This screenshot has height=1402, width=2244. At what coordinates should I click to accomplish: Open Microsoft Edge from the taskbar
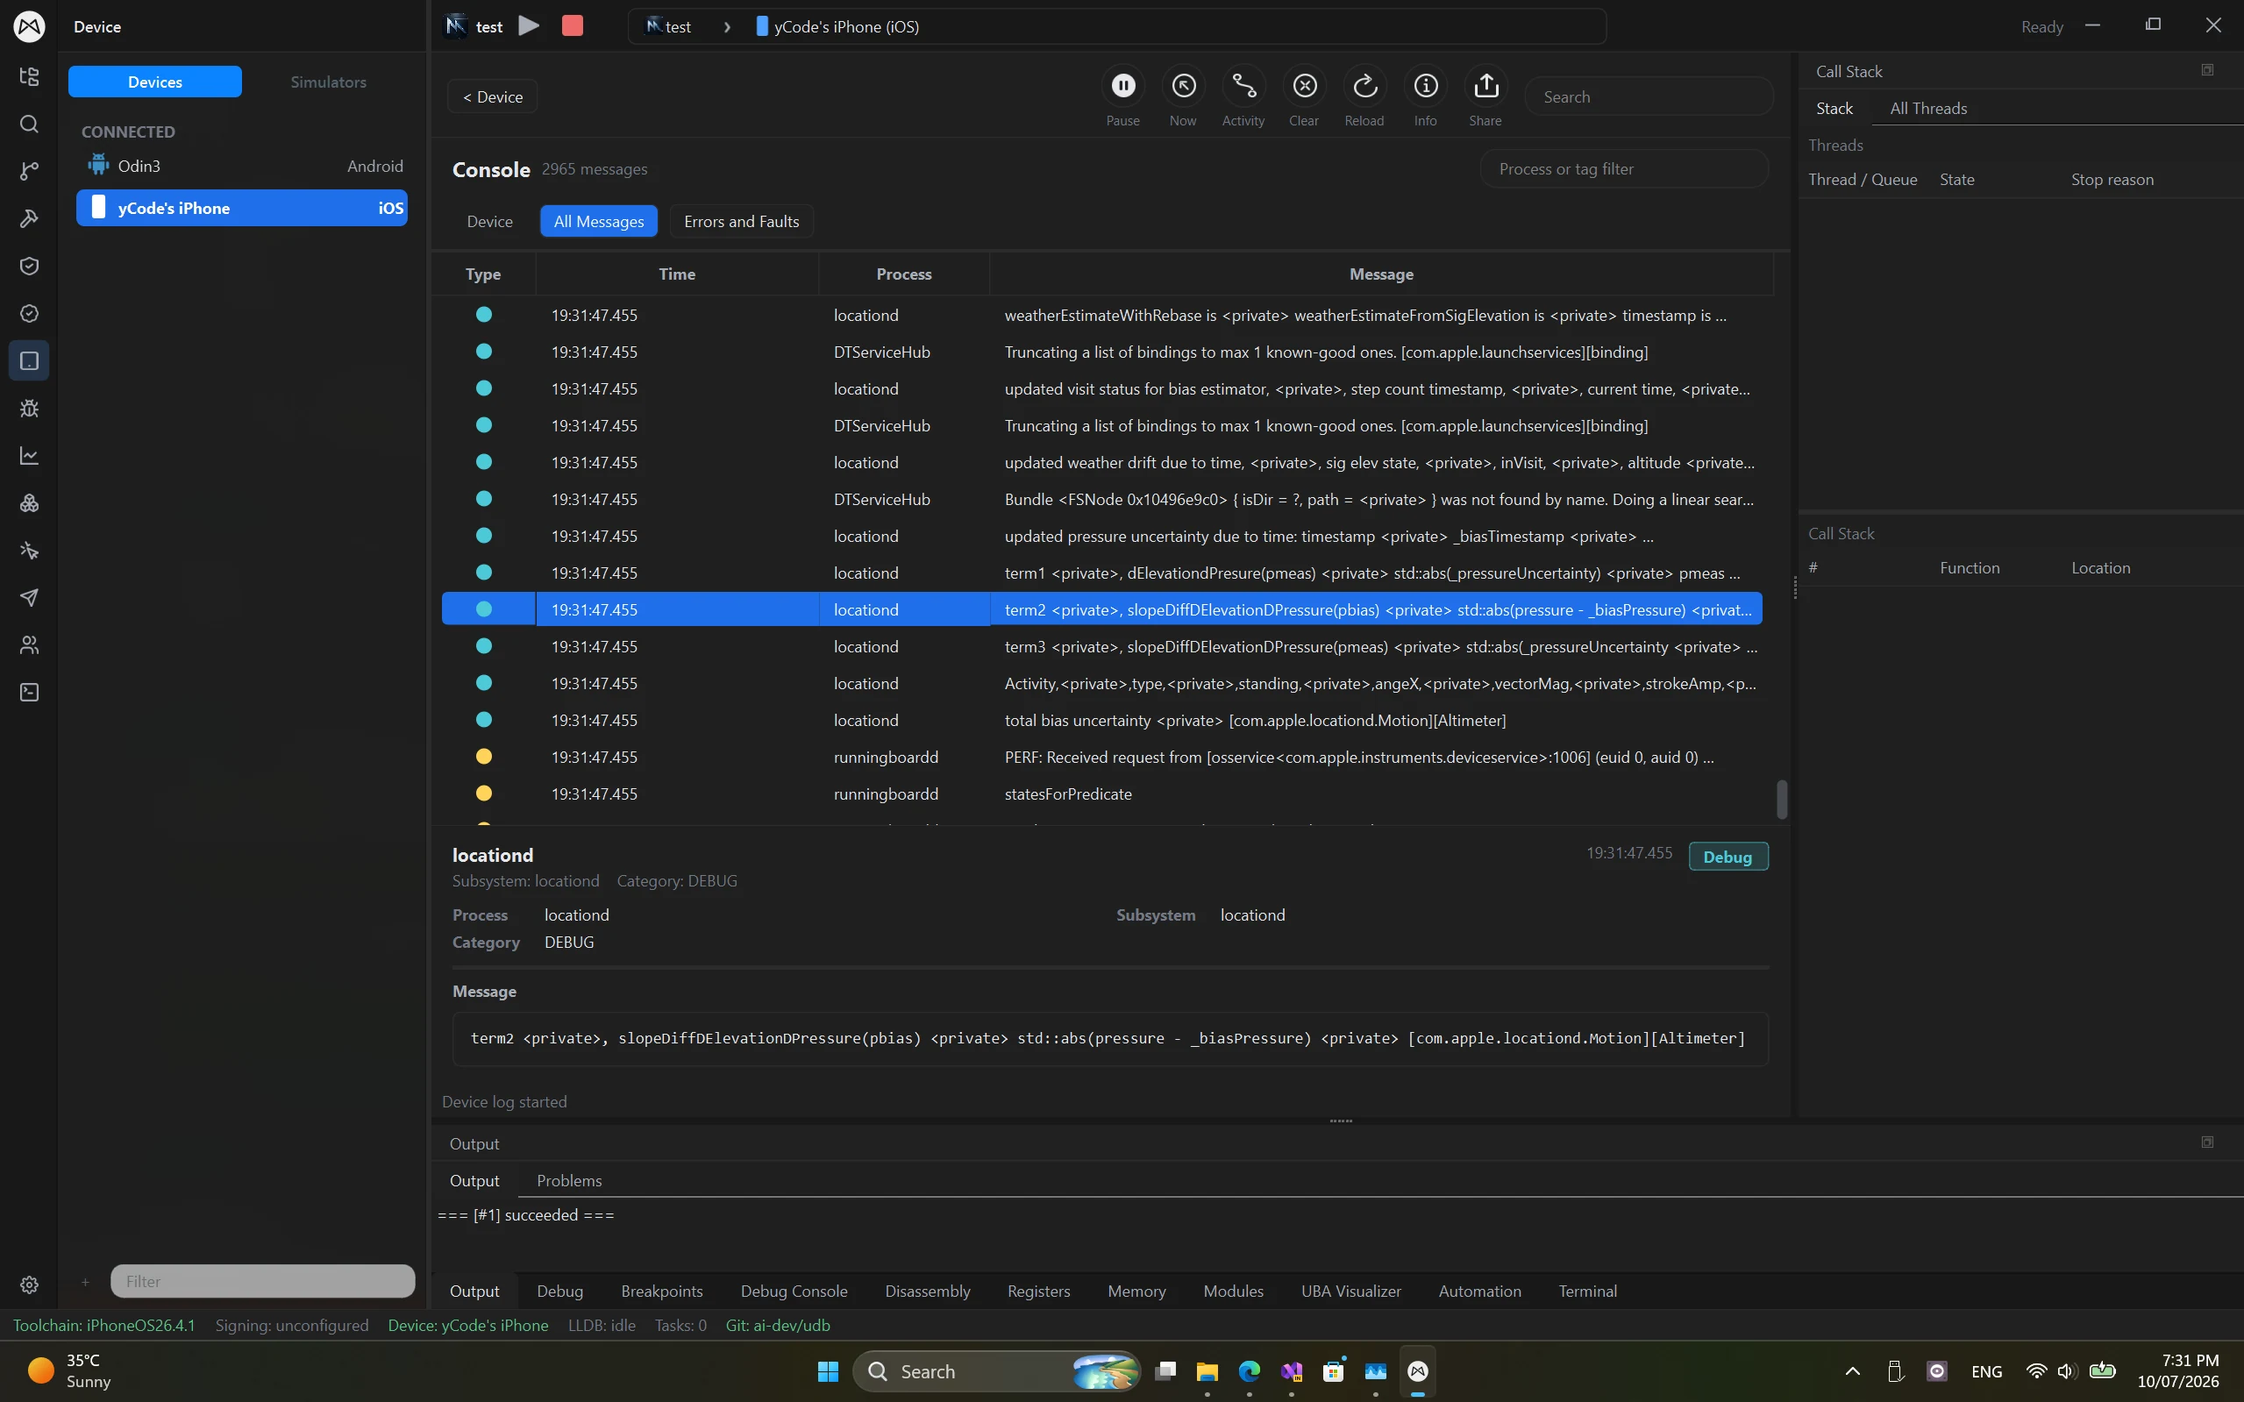(x=1249, y=1371)
